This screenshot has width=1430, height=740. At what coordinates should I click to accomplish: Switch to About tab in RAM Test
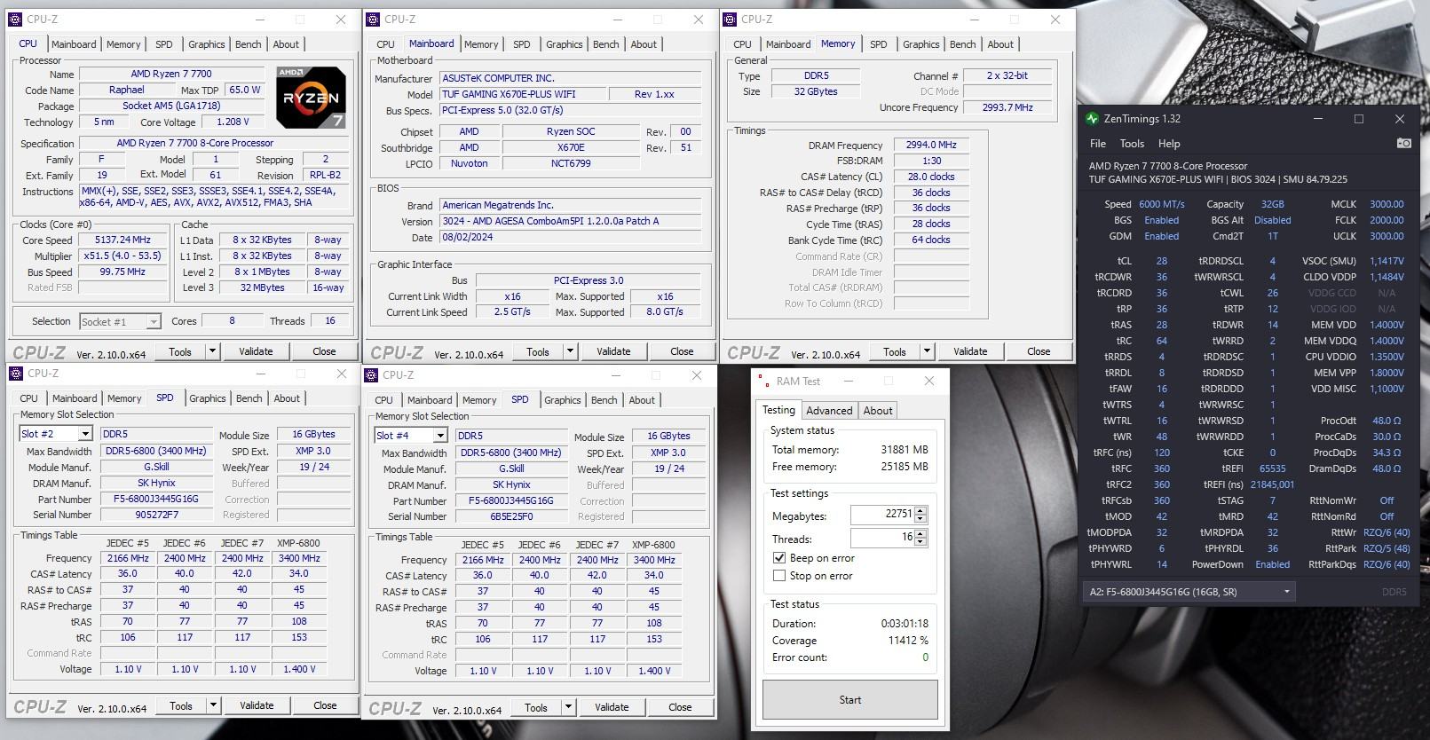point(878,411)
